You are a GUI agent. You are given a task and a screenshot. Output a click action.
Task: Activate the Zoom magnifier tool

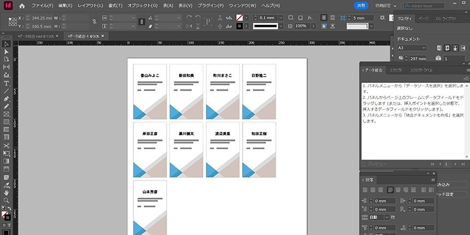point(6,200)
